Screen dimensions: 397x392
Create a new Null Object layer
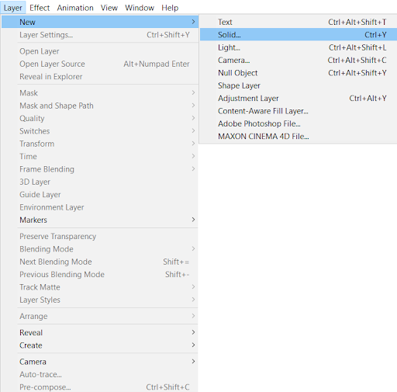click(x=299, y=73)
